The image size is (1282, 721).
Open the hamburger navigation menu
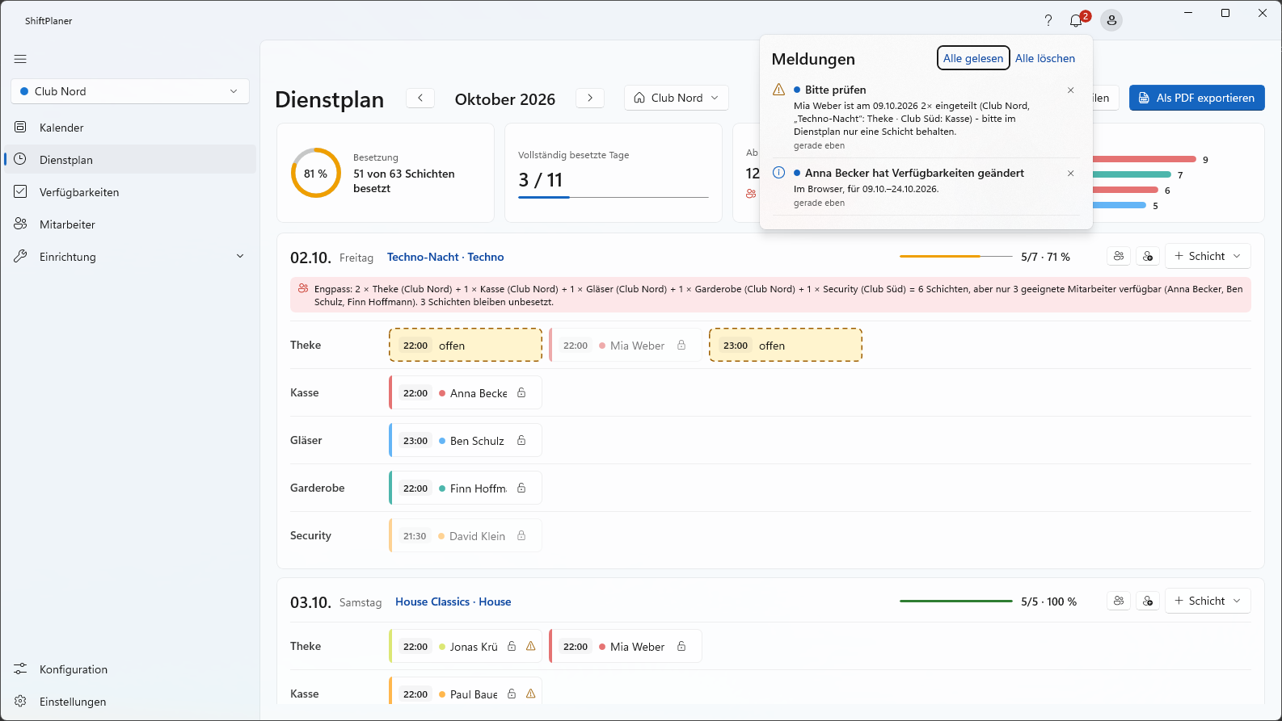tap(20, 59)
